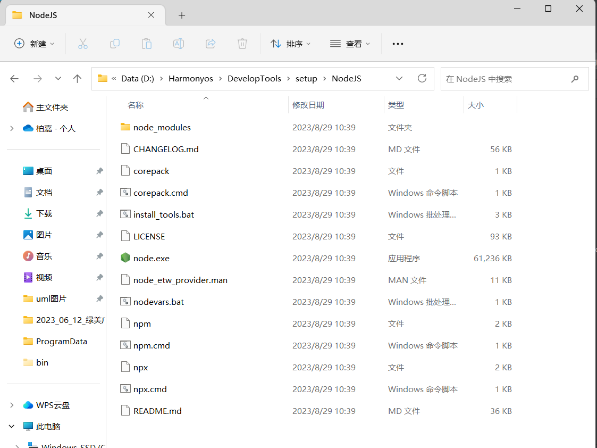Open the 查看 view dropdown

(x=350, y=44)
